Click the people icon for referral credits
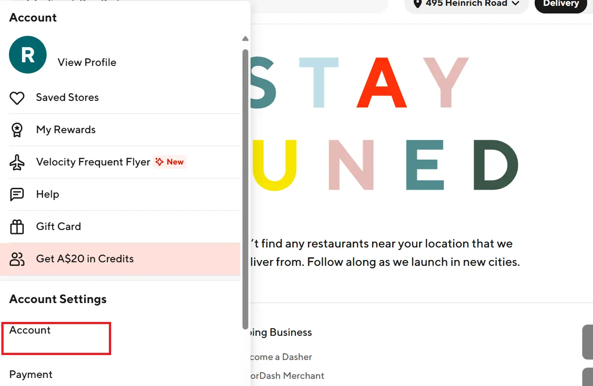The width and height of the screenshot is (593, 386). coord(17,259)
